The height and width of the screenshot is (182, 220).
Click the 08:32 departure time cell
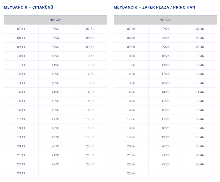tap(55, 38)
